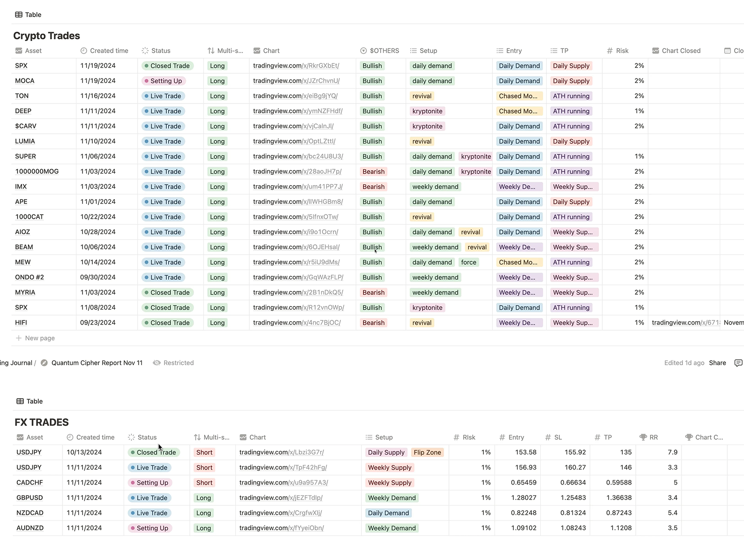The height and width of the screenshot is (540, 744).
Task: Change the Live Trade status of TON
Action: coord(163,96)
